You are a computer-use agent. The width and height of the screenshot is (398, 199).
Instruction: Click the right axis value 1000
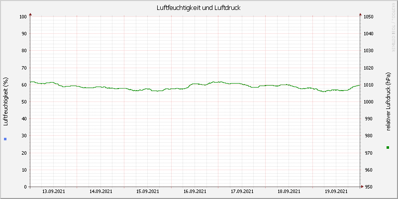pyautogui.click(x=369, y=102)
